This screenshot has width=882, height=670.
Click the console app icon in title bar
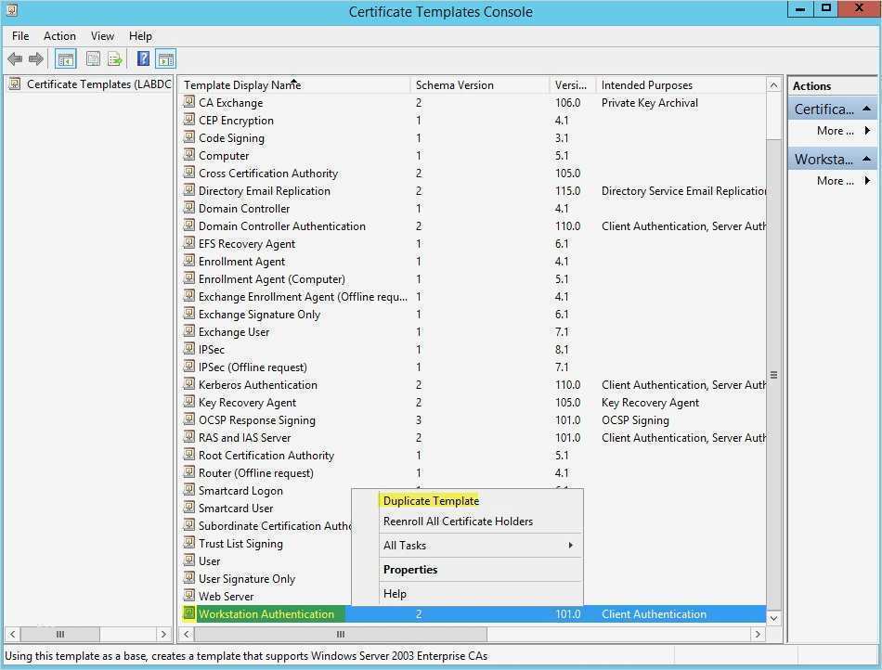coord(11,10)
